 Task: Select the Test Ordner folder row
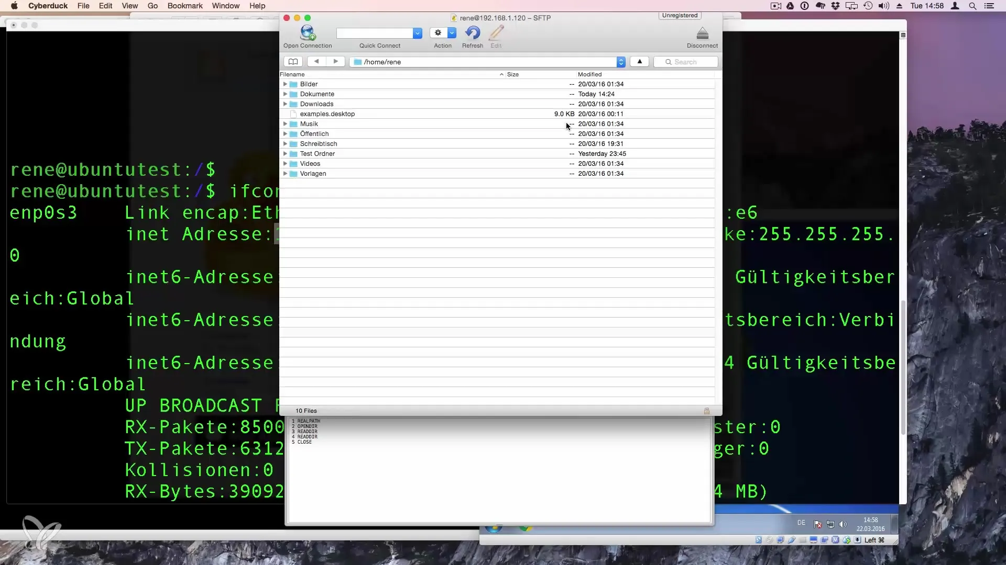497,154
